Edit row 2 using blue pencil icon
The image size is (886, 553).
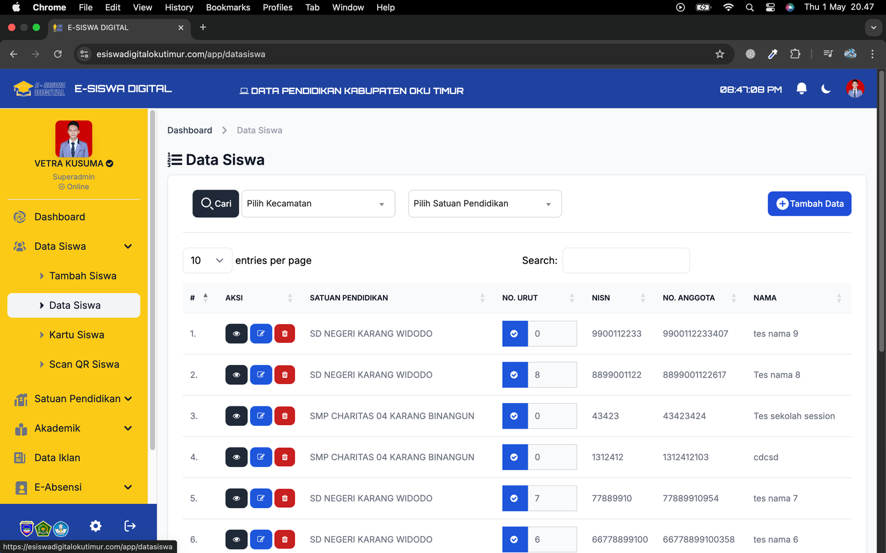point(261,375)
